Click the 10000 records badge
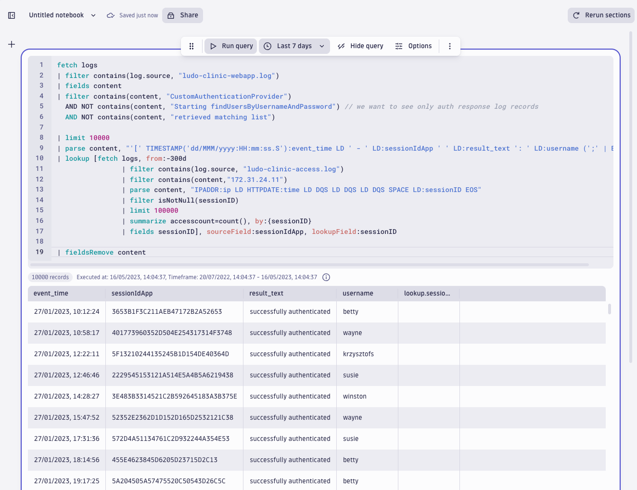637x490 pixels. coord(50,277)
